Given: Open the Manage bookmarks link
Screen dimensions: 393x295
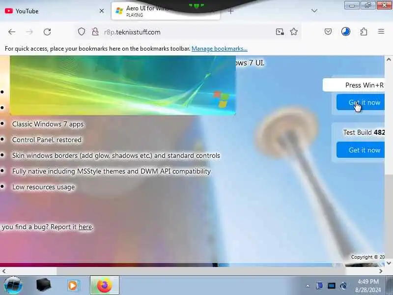Looking at the screenshot, I should (x=219, y=49).
